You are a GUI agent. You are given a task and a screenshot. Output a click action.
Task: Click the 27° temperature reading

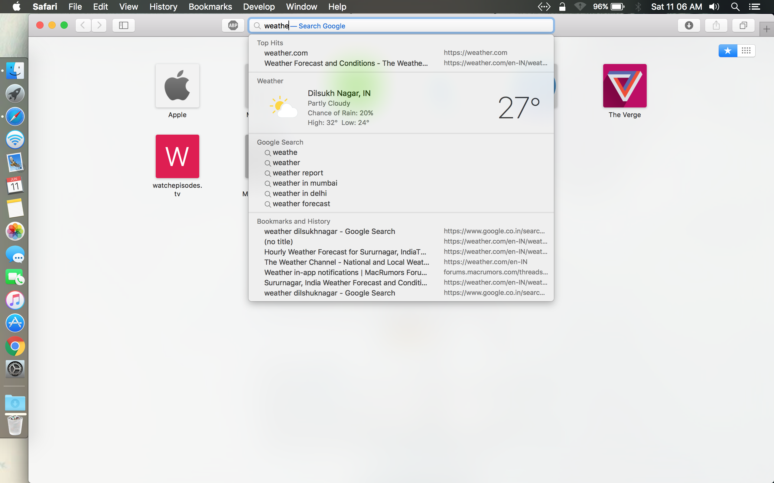click(x=519, y=108)
